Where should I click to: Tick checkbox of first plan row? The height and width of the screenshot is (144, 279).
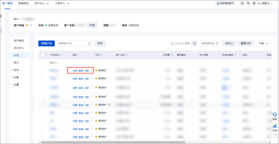(x=43, y=71)
